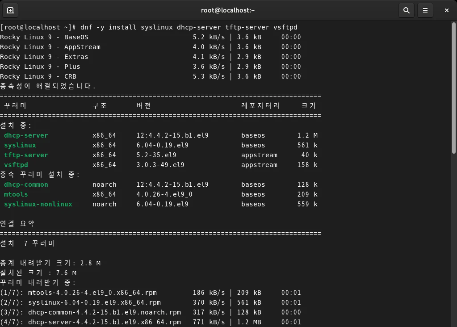The width and height of the screenshot is (457, 327).
Task: Click the (2/7) syslinux rpm download line
Action: point(151,302)
